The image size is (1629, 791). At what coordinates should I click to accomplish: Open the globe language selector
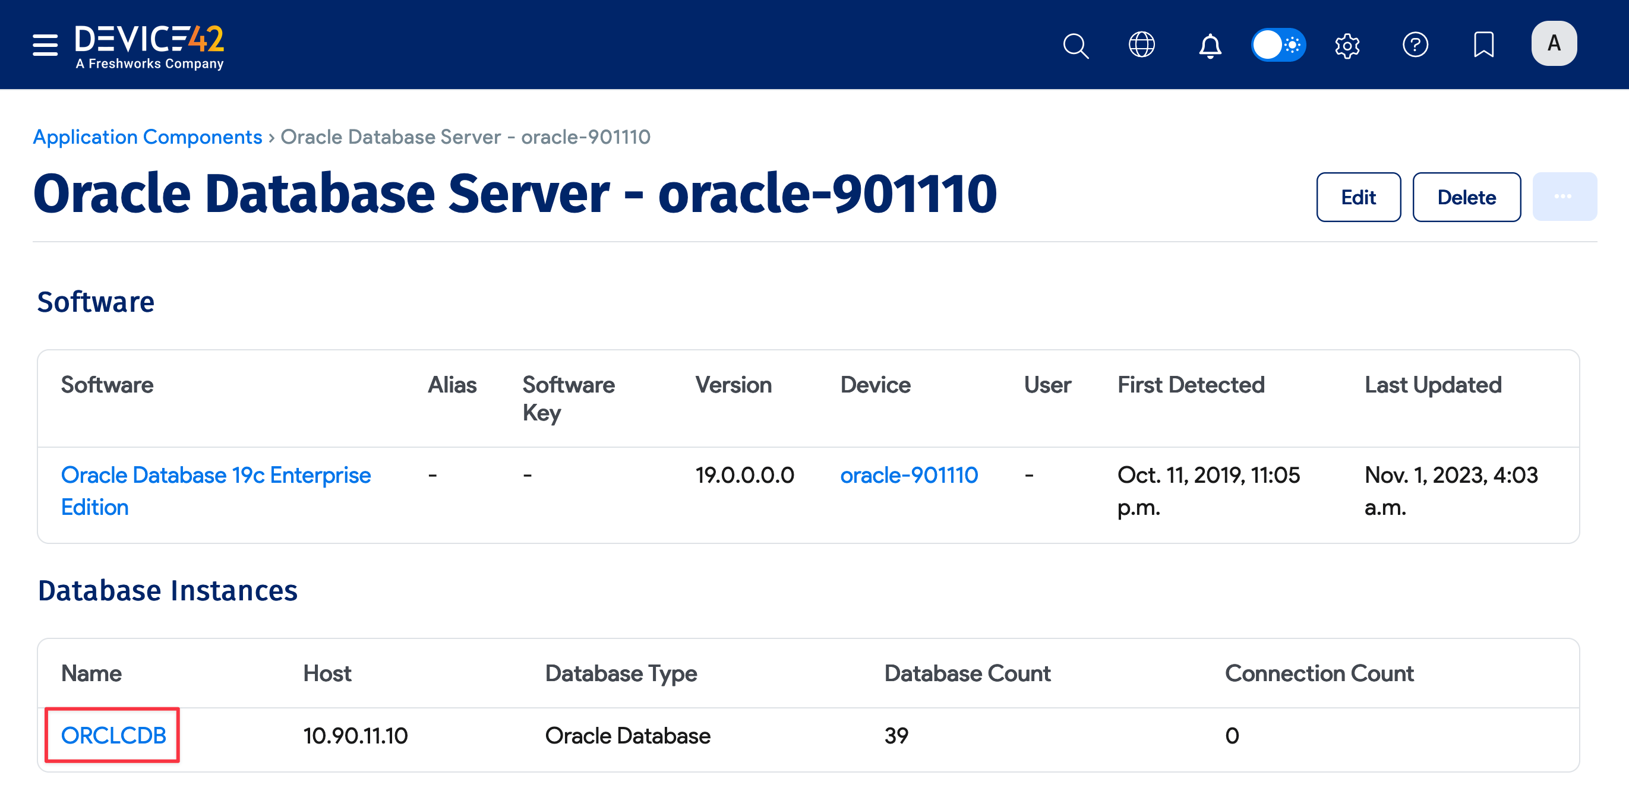click(1142, 45)
